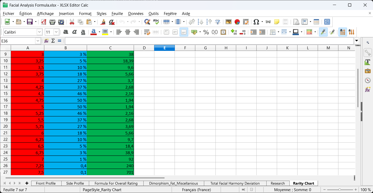This screenshot has width=373, height=193.
Task: Open sidebar Properties wrench icon
Action: point(367,53)
